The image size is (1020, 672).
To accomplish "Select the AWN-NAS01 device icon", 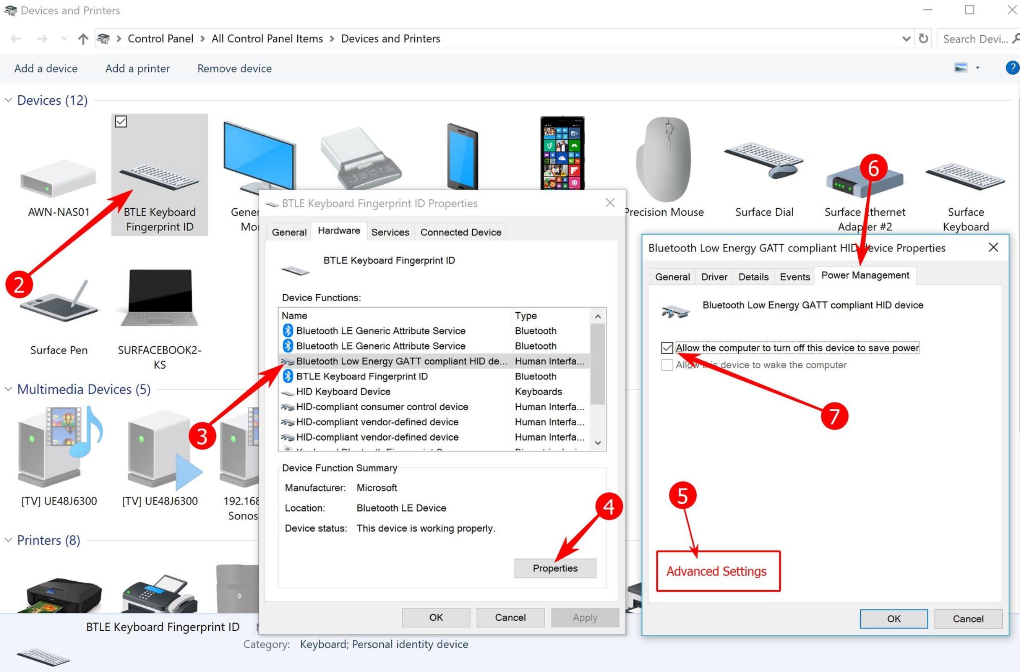I will click(58, 180).
